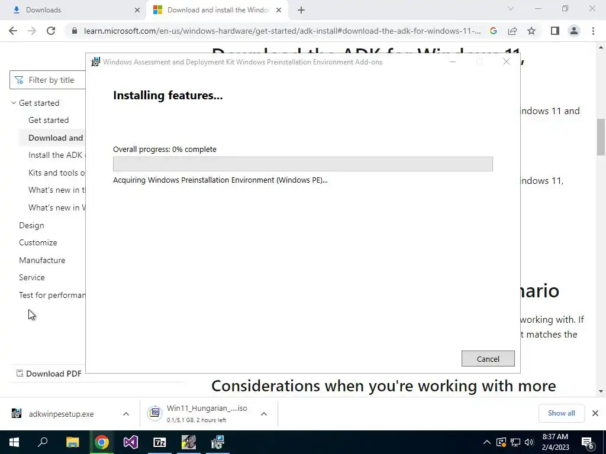Open the notification center
The width and height of the screenshot is (606, 454).
[587, 442]
